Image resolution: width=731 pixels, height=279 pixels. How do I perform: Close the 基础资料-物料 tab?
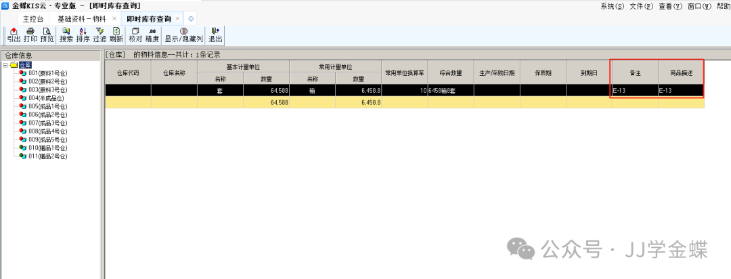[x=114, y=18]
